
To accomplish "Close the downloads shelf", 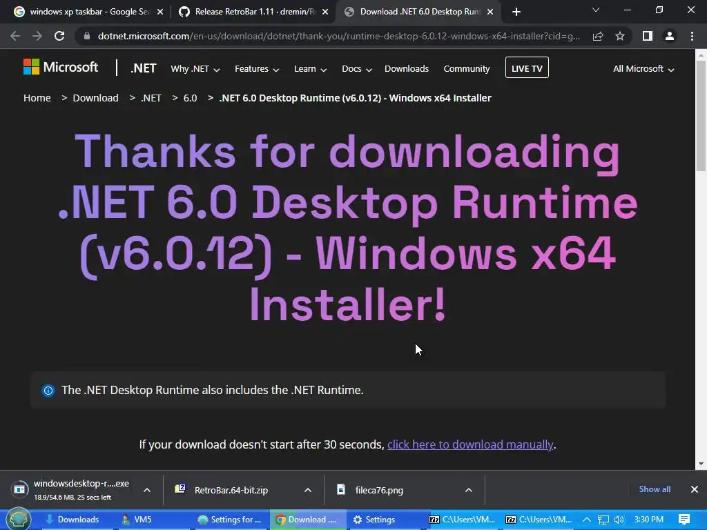I will click(695, 489).
